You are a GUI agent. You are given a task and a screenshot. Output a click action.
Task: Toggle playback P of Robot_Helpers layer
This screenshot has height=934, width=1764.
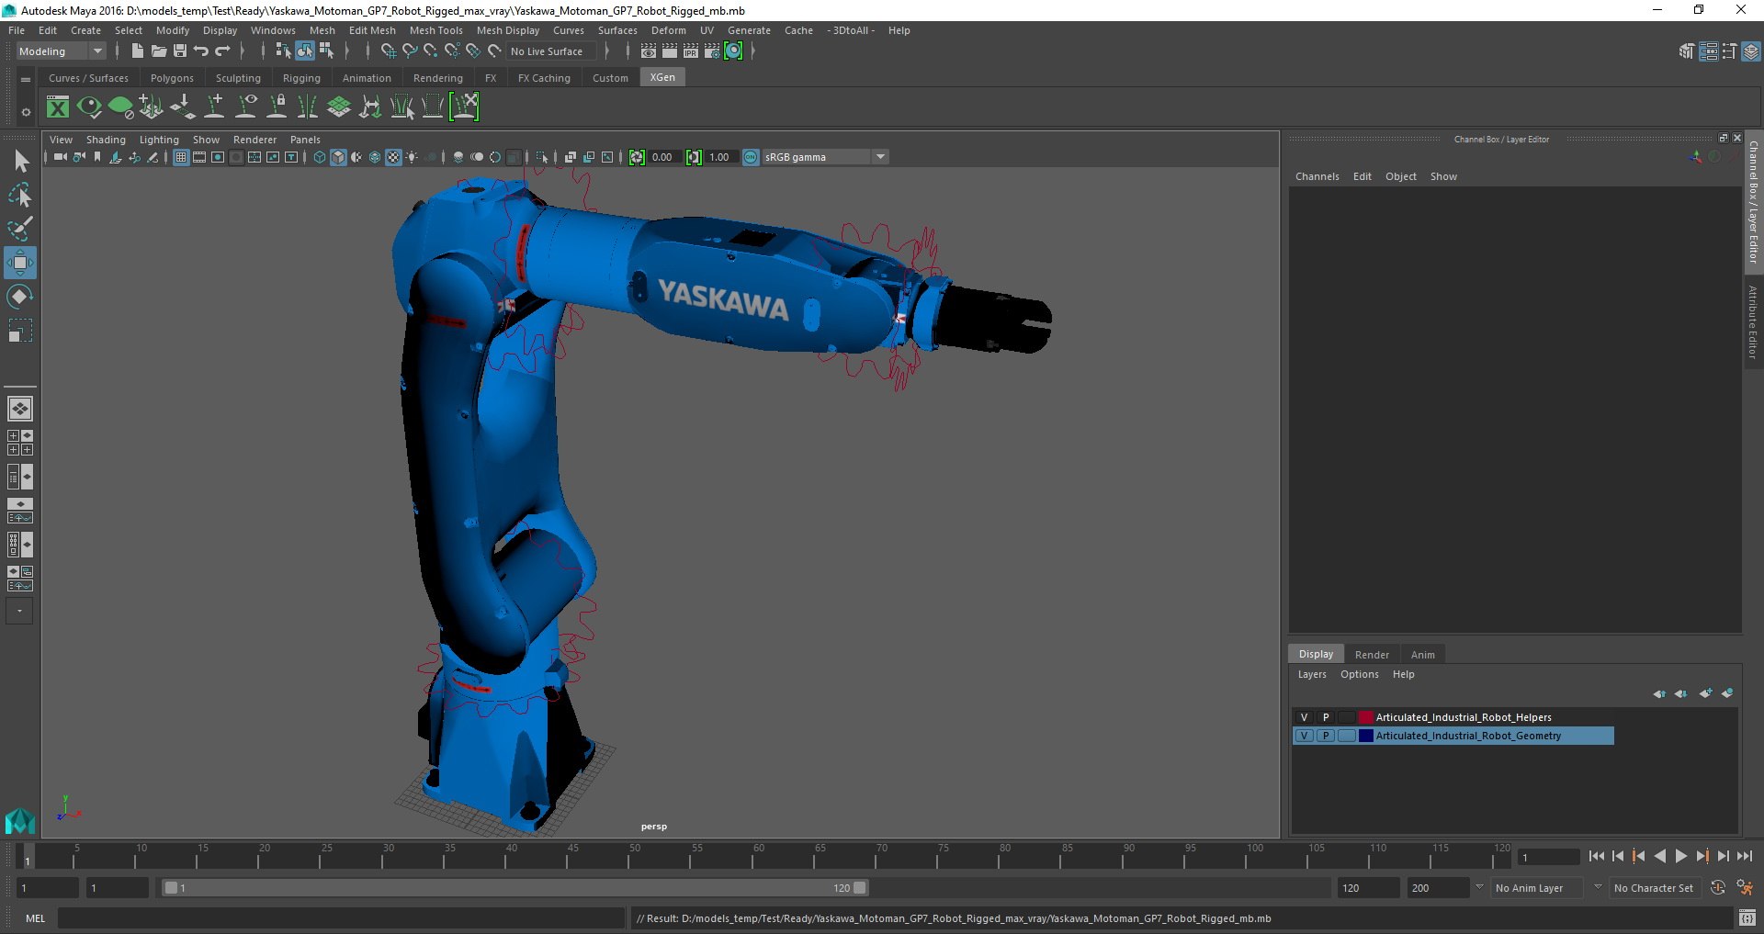1326,717
